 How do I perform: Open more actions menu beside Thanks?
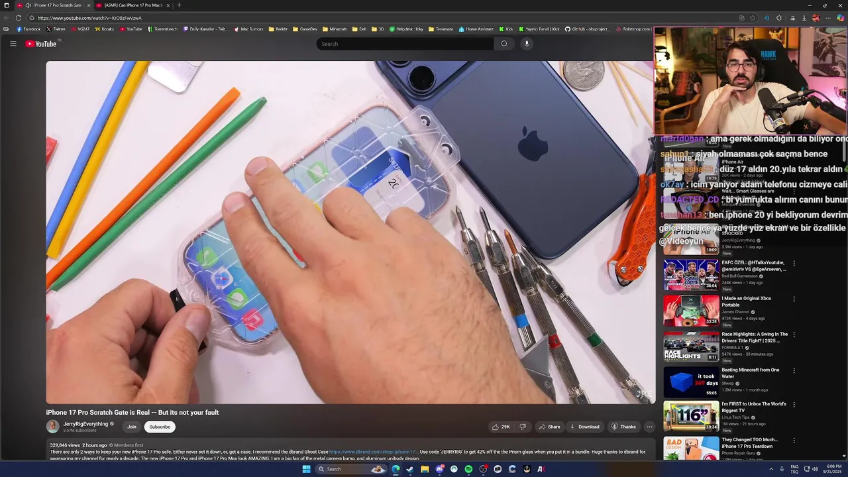(649, 427)
